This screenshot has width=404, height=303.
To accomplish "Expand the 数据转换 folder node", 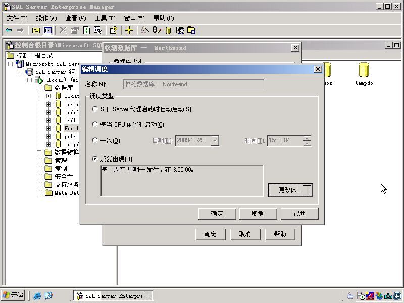I will click(39, 153).
